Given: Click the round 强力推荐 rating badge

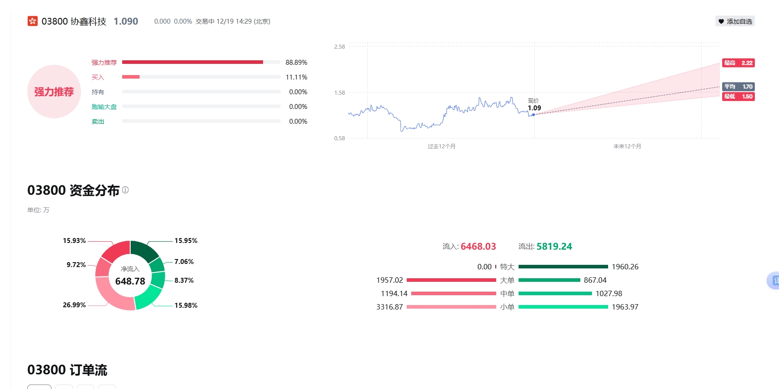Looking at the screenshot, I should (54, 92).
